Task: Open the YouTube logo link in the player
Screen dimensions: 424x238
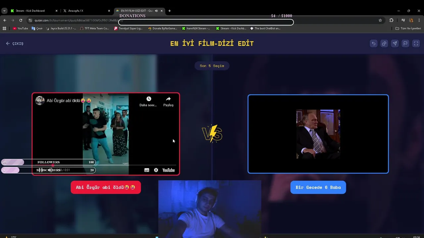Action: point(168,170)
